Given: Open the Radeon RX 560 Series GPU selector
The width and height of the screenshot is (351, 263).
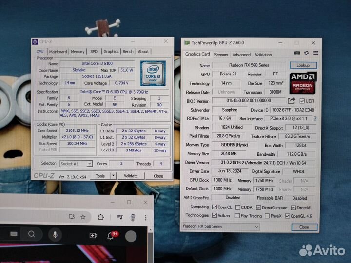Looking at the screenshot, I should tap(220, 226).
